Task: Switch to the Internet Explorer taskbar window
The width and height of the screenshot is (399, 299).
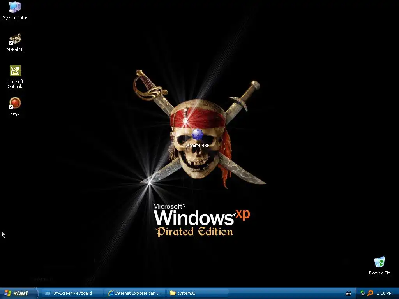Action: 135,293
